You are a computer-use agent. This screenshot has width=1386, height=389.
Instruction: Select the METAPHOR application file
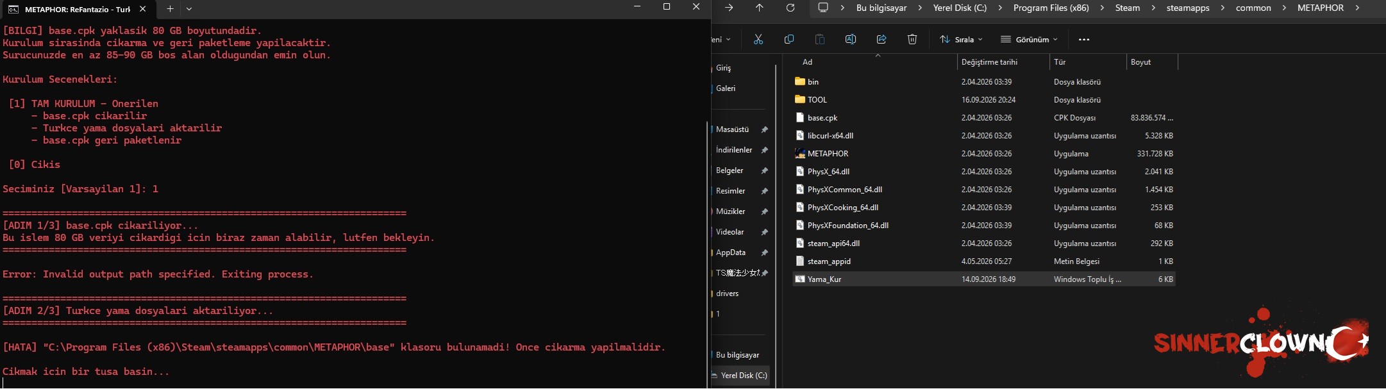[x=984, y=154]
